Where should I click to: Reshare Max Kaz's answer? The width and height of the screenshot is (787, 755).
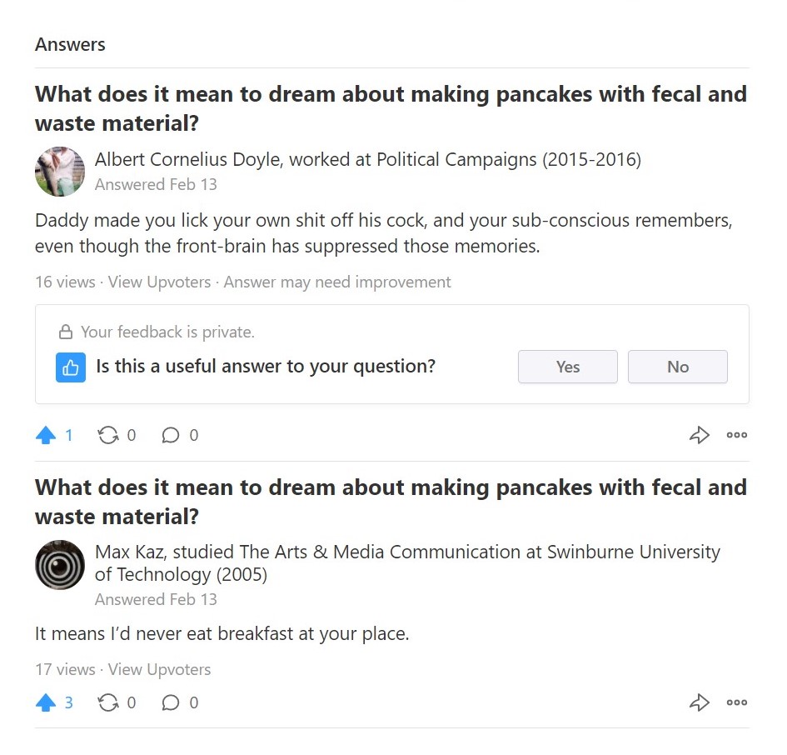click(108, 703)
